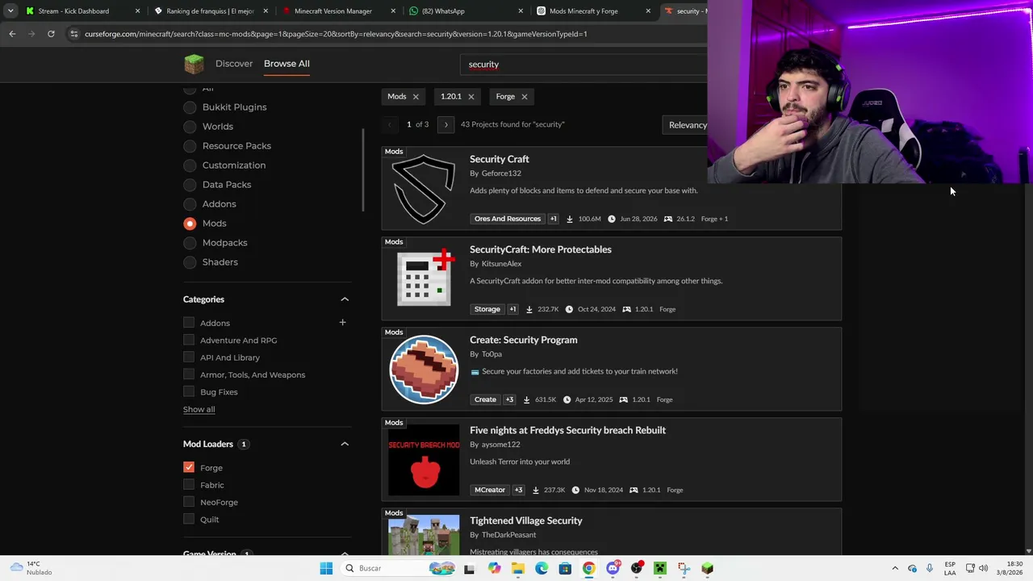This screenshot has height=581, width=1033.
Task: Open Copilot from the taskbar
Action: coord(494,568)
